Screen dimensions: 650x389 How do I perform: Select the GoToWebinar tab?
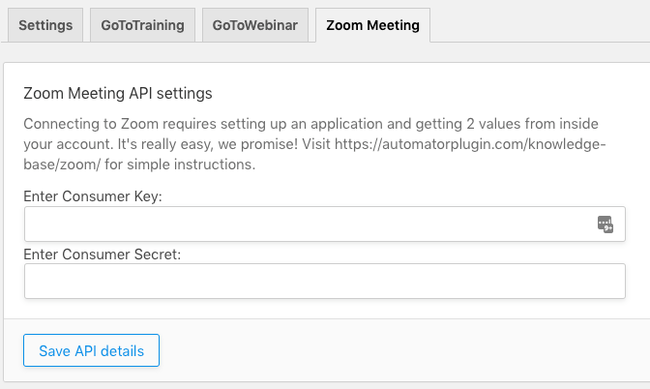pyautogui.click(x=255, y=25)
